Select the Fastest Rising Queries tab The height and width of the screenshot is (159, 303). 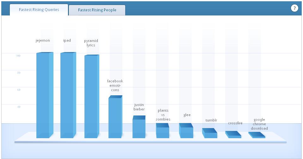point(39,10)
